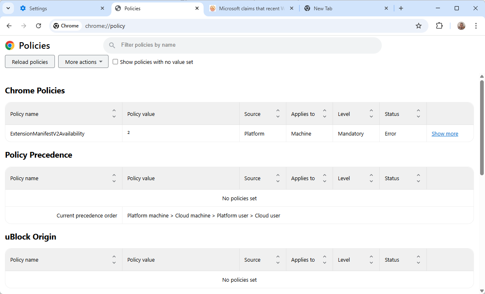Enable Show policies with no value set

tap(116, 62)
